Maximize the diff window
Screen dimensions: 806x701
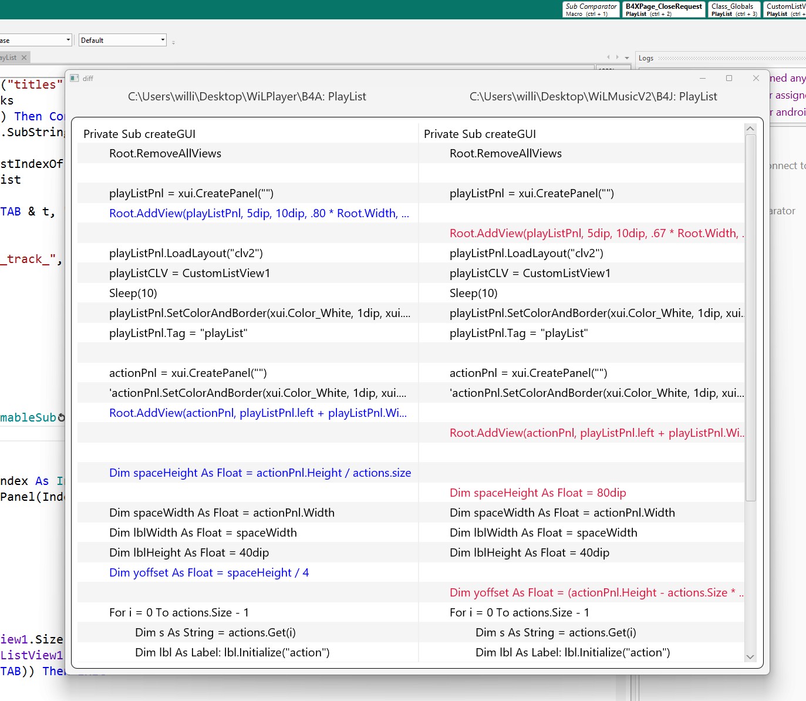coord(729,78)
